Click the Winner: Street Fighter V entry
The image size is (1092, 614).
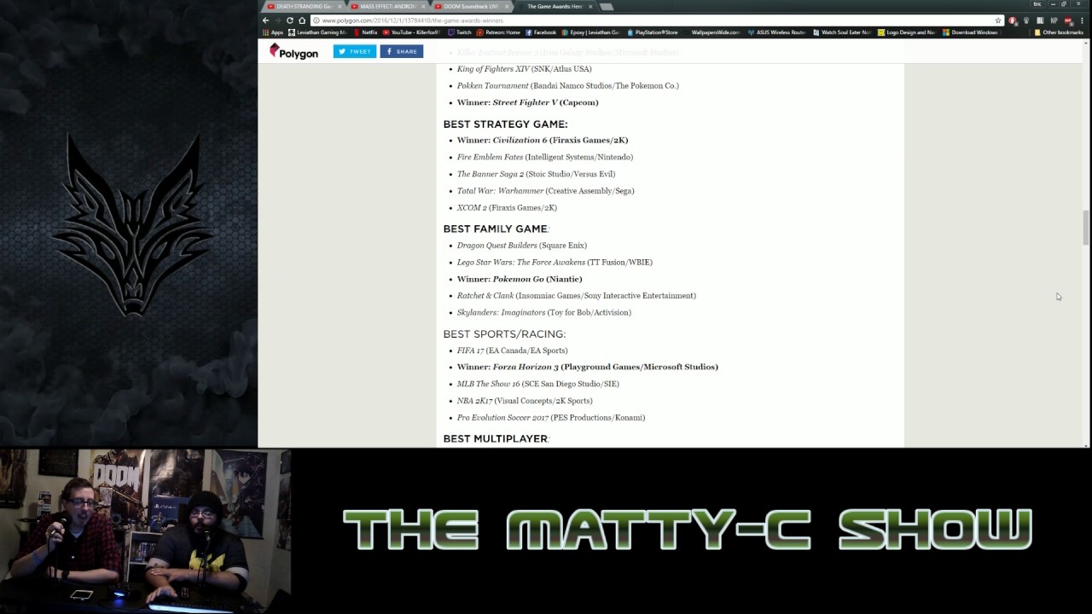[x=527, y=102]
